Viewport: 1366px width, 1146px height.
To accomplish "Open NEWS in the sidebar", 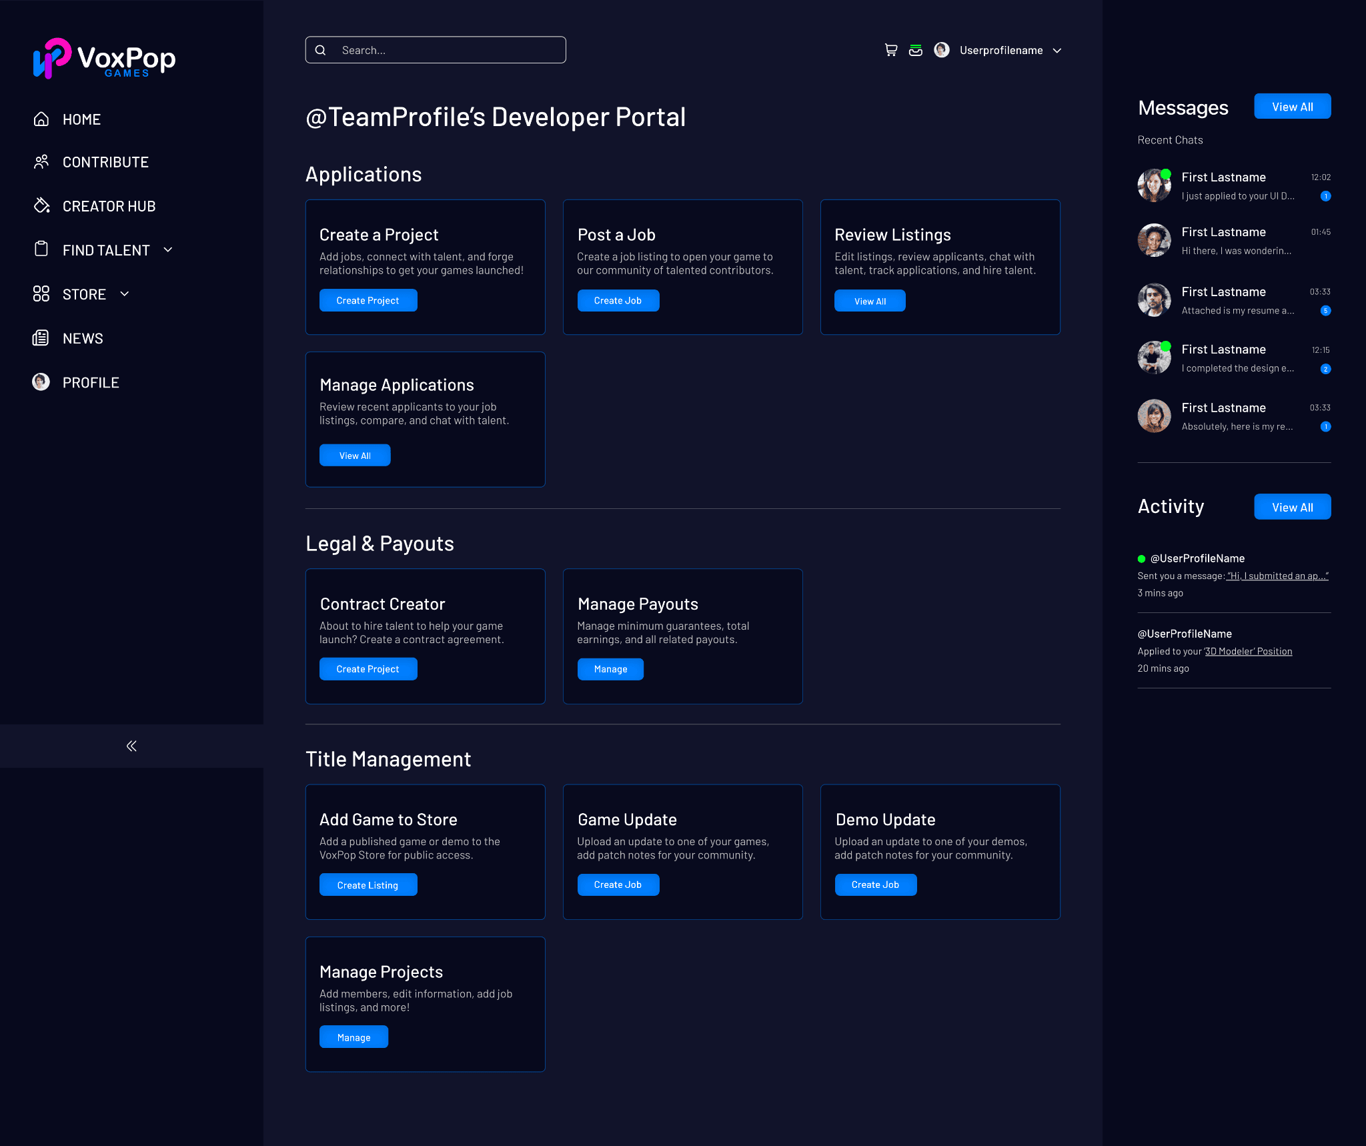I will point(83,338).
